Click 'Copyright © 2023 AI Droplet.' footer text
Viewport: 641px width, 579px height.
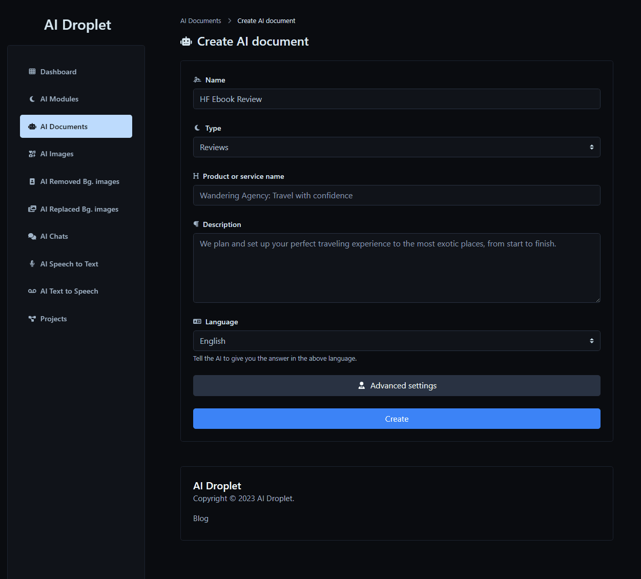[244, 499]
